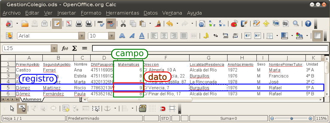Click the Underline A formatting icon

pyautogui.click(x=142, y=36)
